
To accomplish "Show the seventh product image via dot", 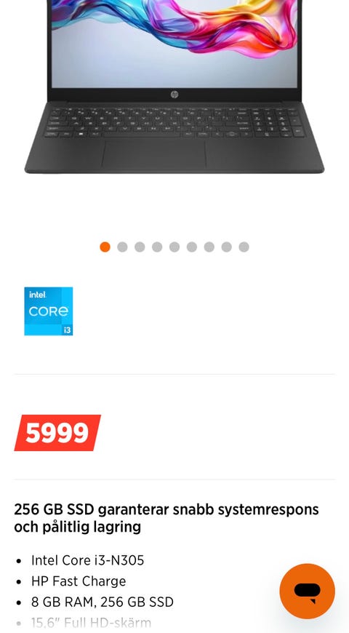I will (x=209, y=247).
